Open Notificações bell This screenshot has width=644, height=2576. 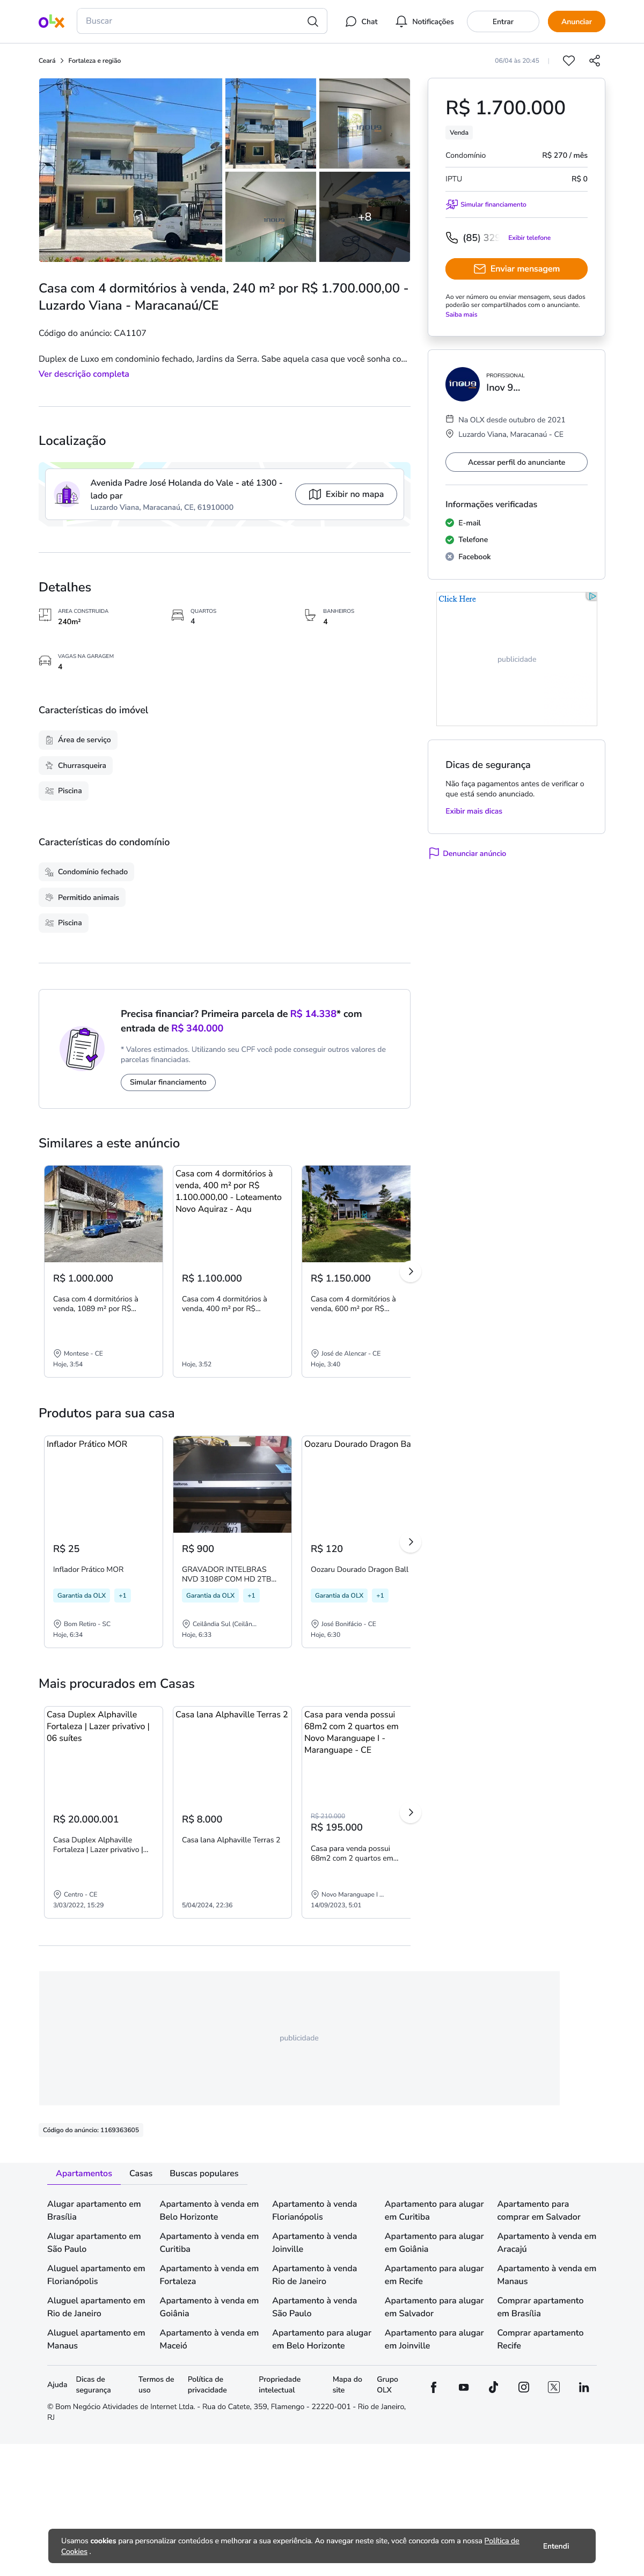(424, 21)
